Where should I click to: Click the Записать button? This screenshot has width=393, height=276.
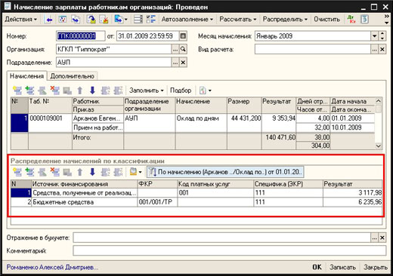click(x=342, y=267)
